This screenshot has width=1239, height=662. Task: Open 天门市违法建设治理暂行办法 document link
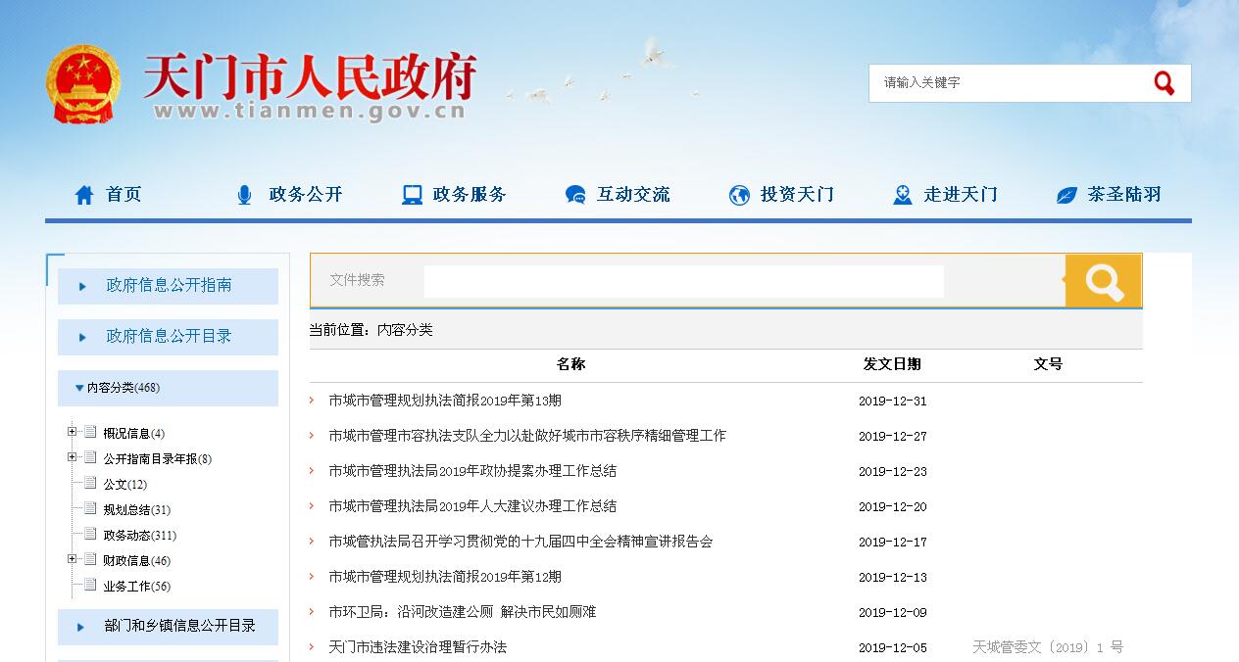tap(418, 647)
